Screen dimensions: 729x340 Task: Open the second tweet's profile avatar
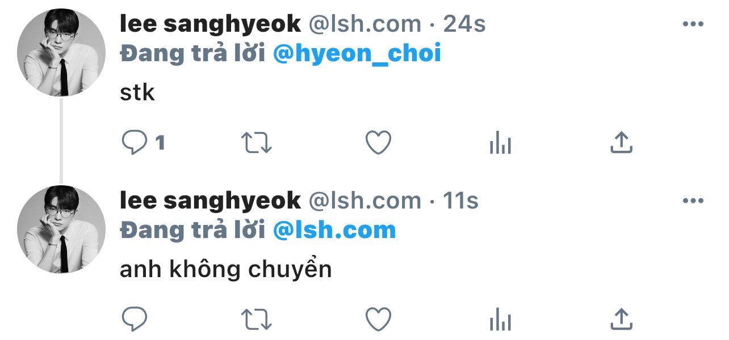[x=61, y=229]
